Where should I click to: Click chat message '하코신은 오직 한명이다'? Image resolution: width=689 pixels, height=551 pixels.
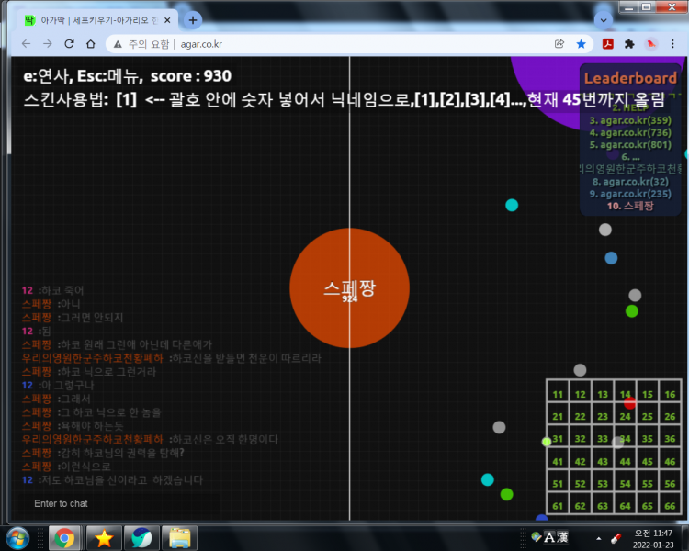coord(225,439)
